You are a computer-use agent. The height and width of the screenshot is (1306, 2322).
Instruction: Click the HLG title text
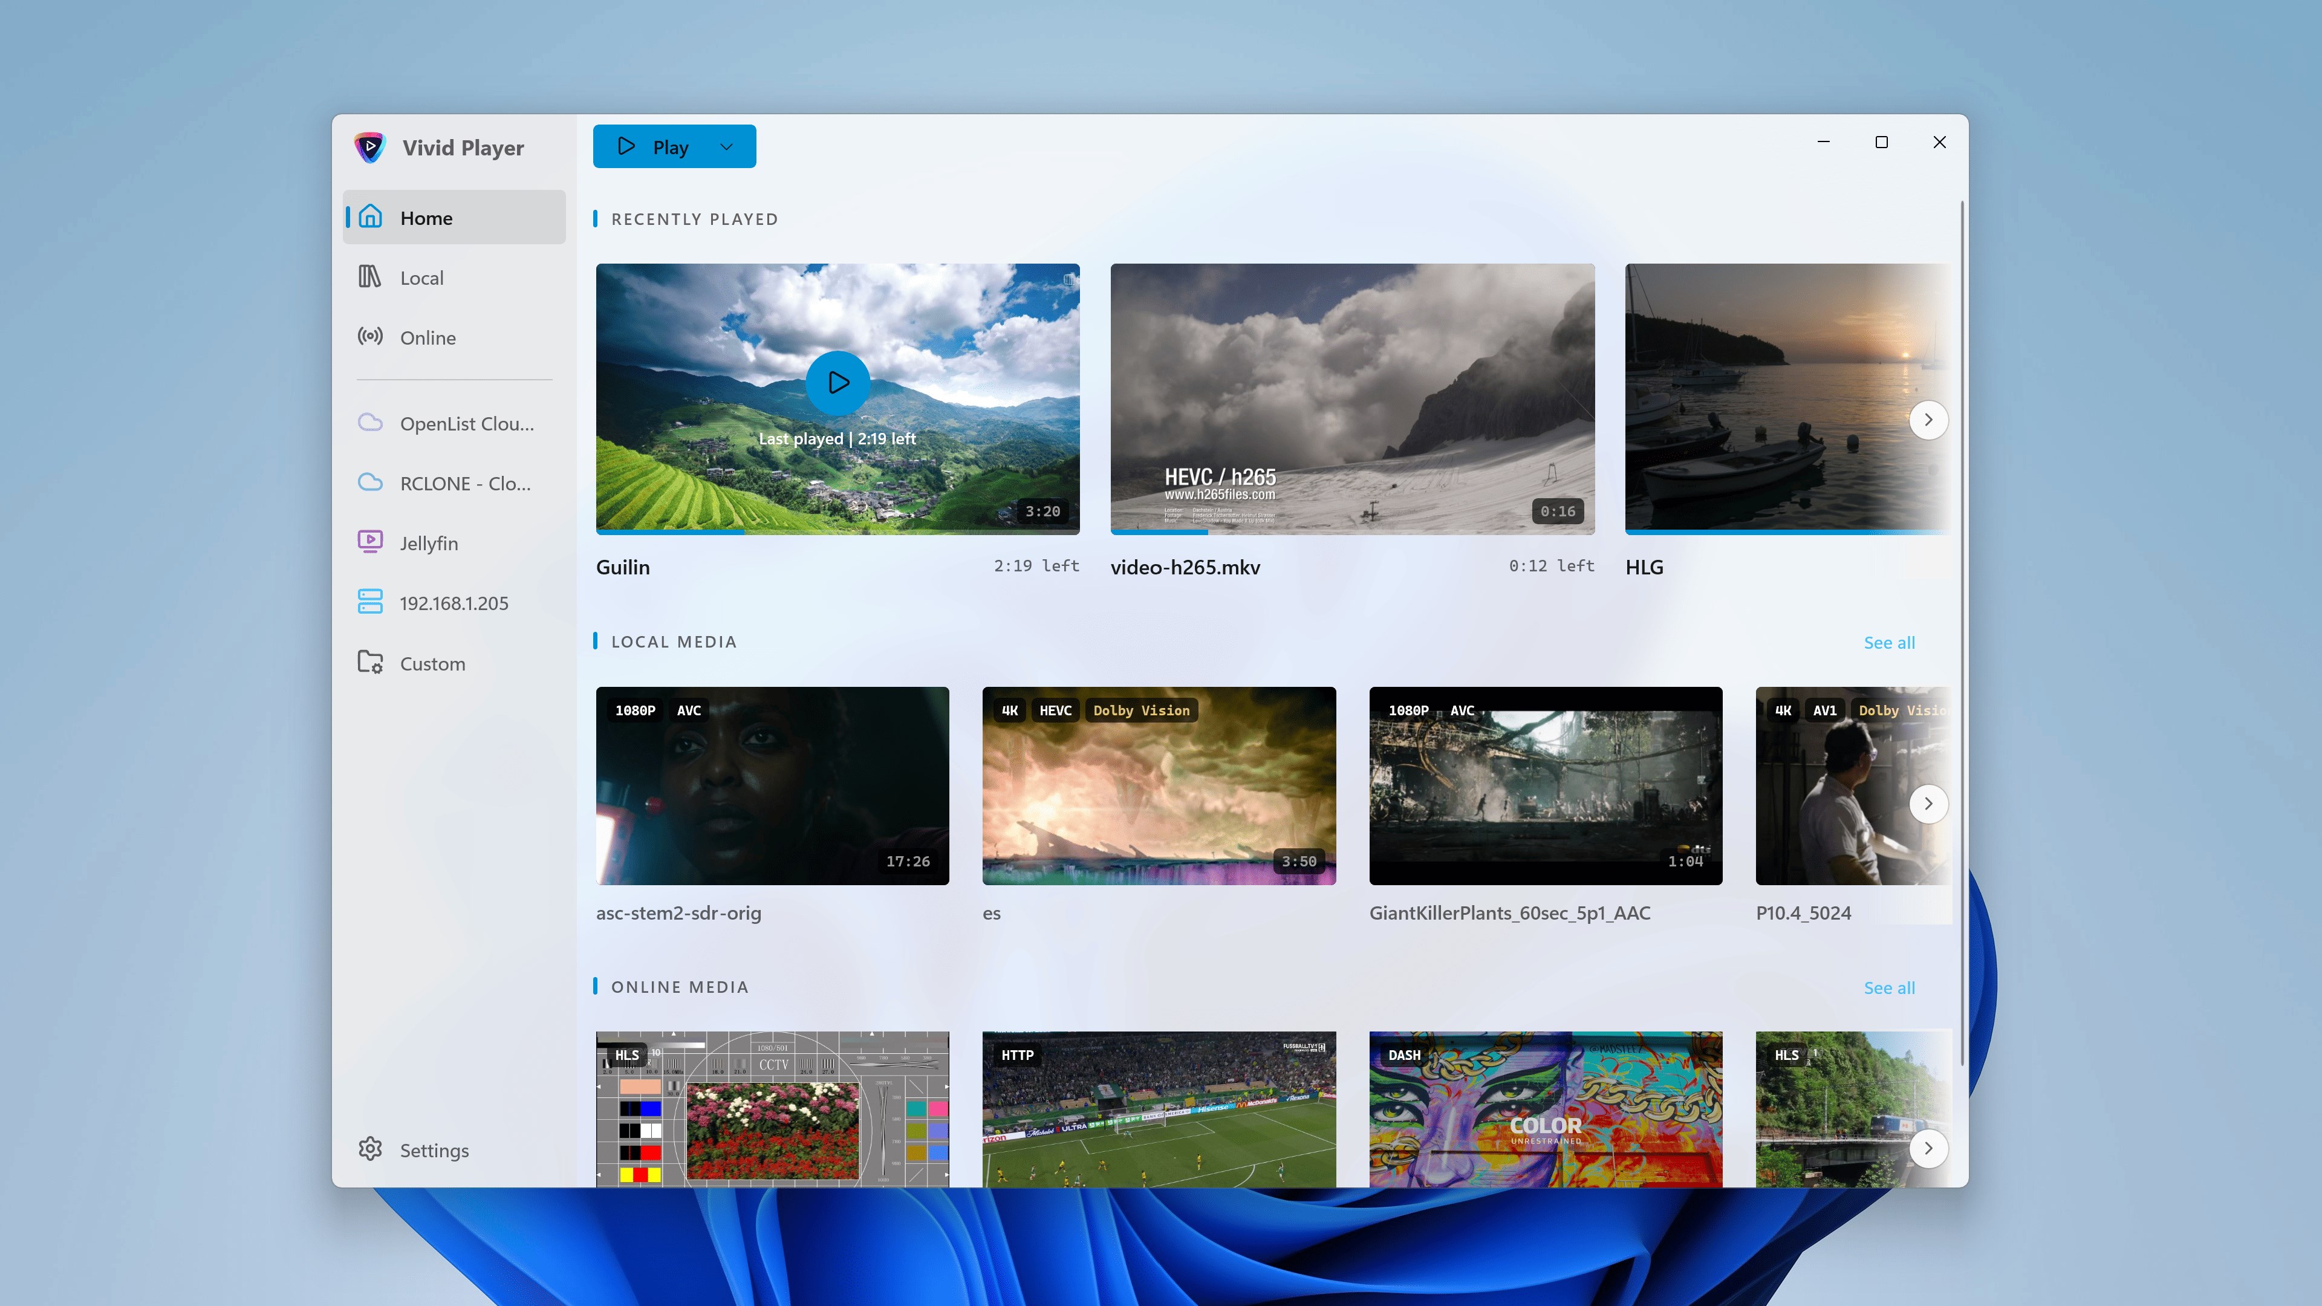point(1644,567)
